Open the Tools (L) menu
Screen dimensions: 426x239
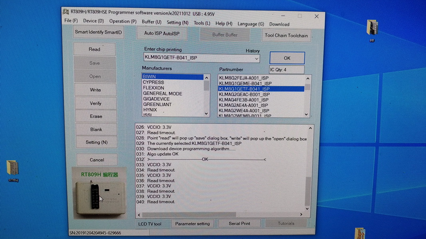tap(202, 24)
